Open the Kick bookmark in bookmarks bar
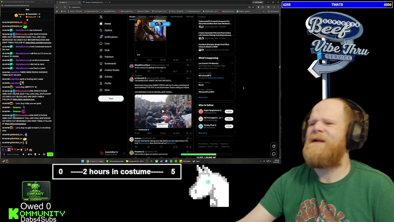This screenshot has width=394, height=222. pos(63,11)
